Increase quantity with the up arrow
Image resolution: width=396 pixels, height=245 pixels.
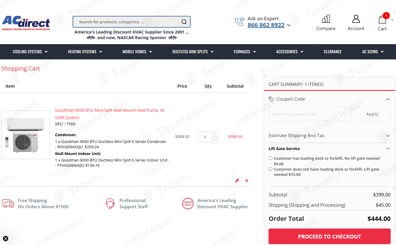click(215, 134)
